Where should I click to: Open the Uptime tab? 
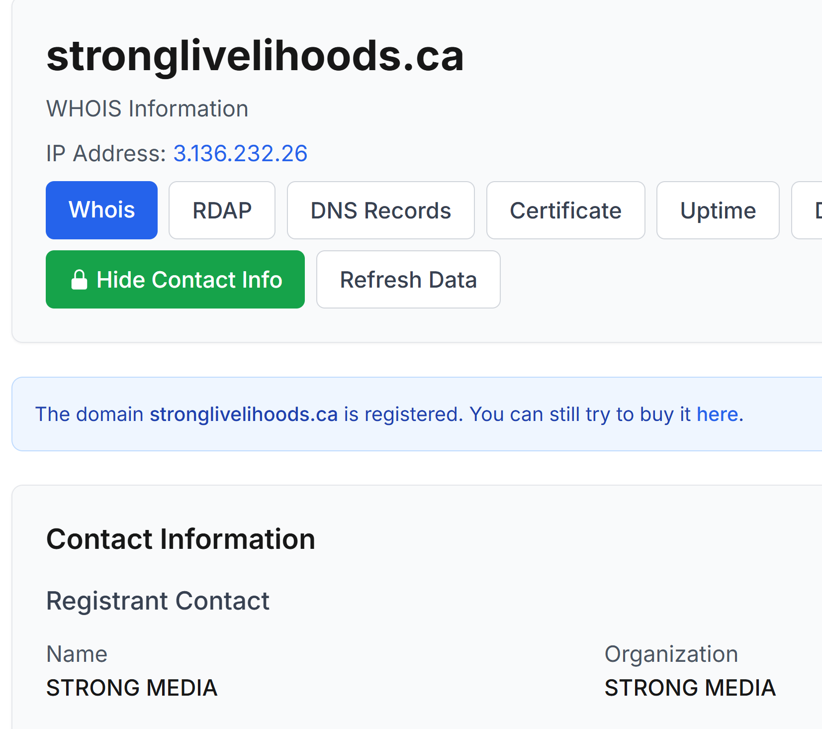pyautogui.click(x=718, y=210)
